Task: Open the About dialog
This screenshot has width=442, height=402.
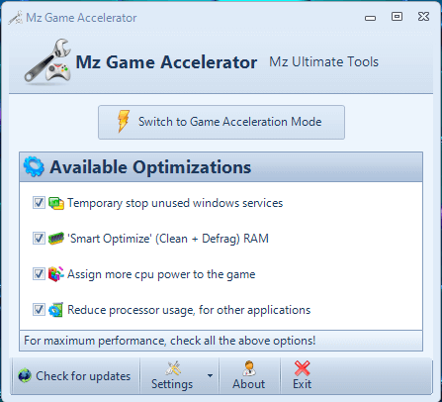Action: click(x=249, y=376)
